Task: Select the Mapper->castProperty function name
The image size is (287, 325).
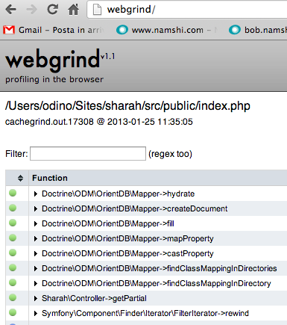Action: click(127, 253)
